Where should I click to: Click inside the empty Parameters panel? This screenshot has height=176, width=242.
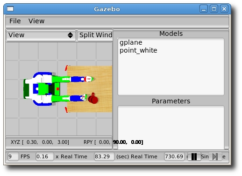point(171,128)
